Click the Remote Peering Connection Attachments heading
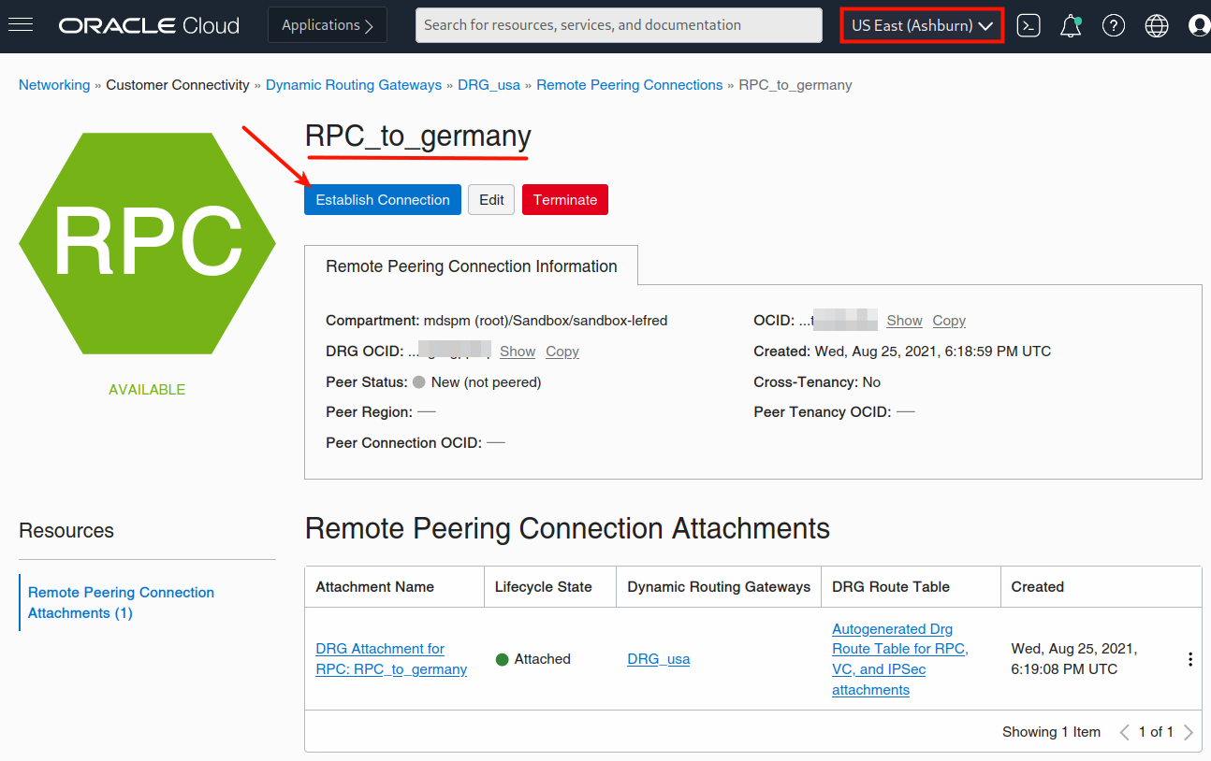 (x=567, y=528)
